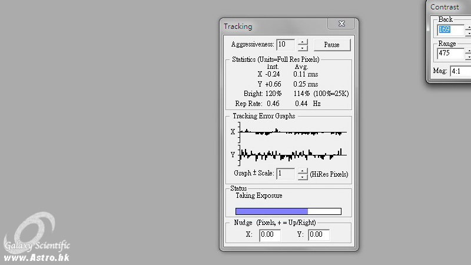The height and width of the screenshot is (265, 471).
Task: Decrease Aggressiveness with the down arrow
Action: 302,48
